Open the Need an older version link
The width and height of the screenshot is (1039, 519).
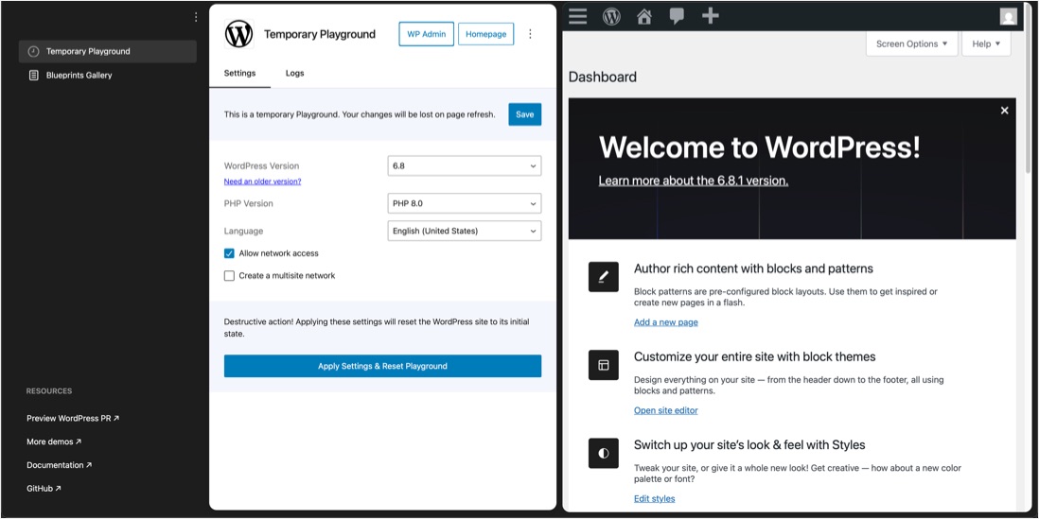[x=262, y=182]
